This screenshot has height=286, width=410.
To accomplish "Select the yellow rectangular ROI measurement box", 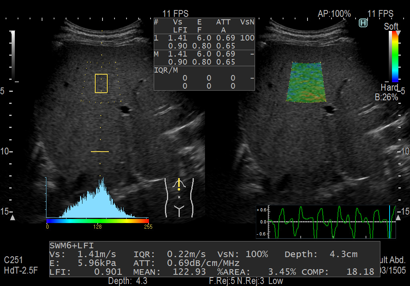I will (101, 83).
